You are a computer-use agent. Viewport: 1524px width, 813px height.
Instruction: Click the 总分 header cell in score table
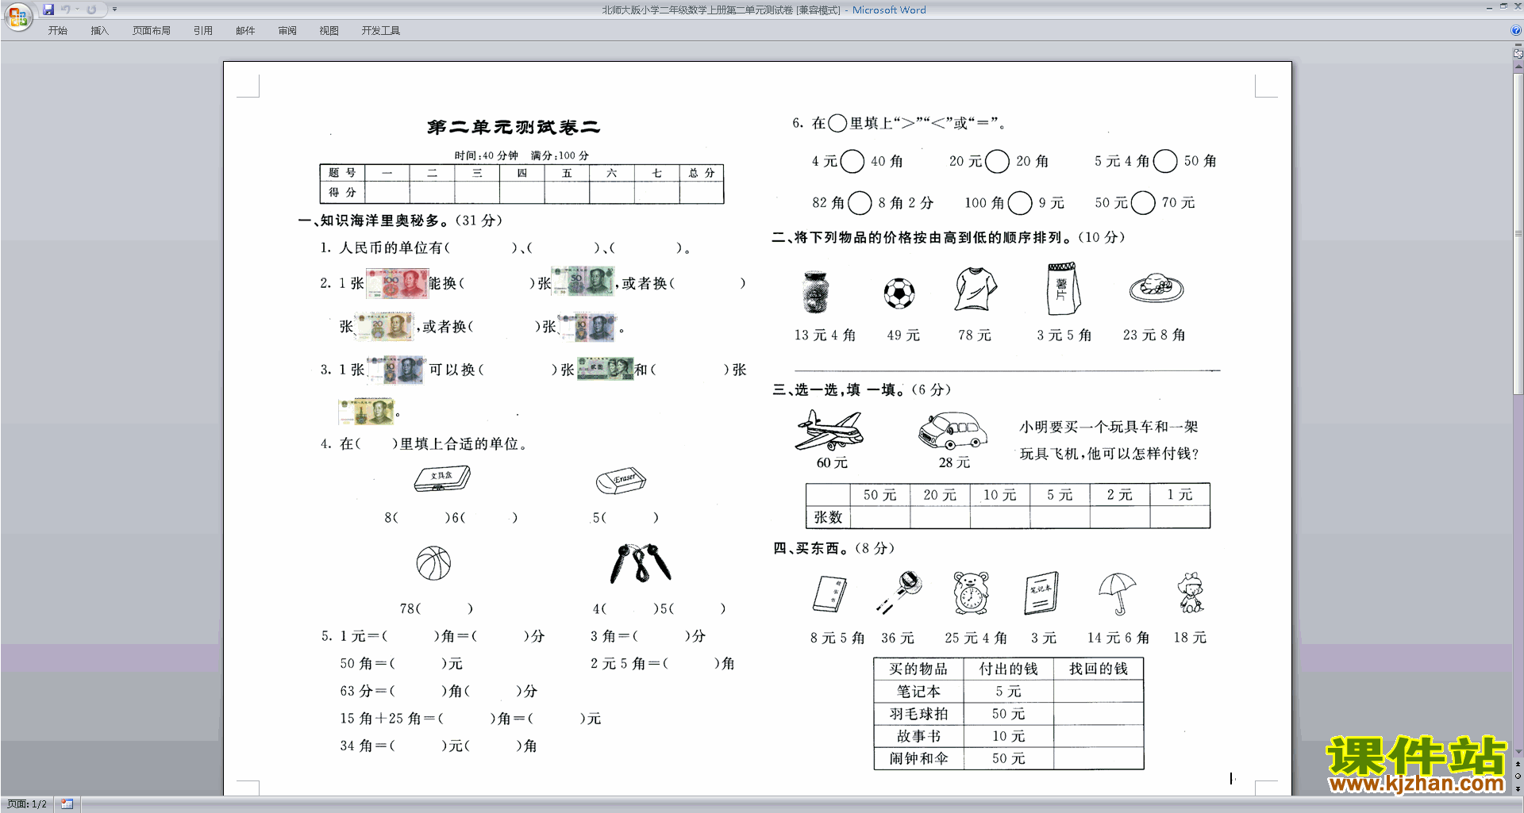702,173
